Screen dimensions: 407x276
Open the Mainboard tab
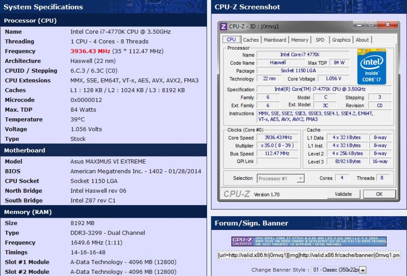coord(275,40)
